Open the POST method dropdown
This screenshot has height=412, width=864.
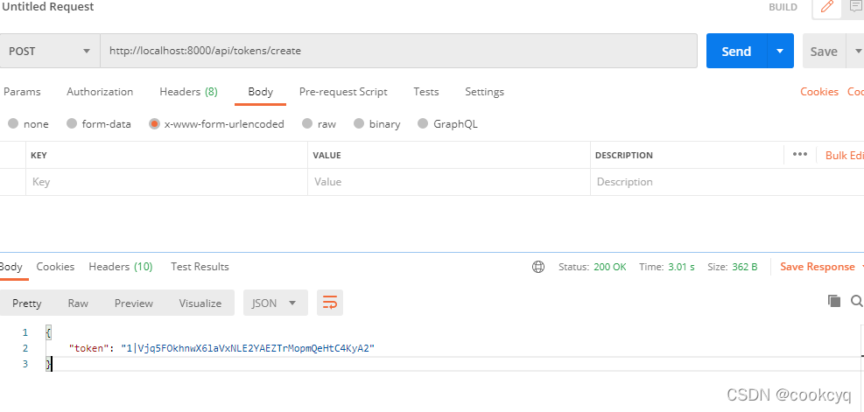50,52
